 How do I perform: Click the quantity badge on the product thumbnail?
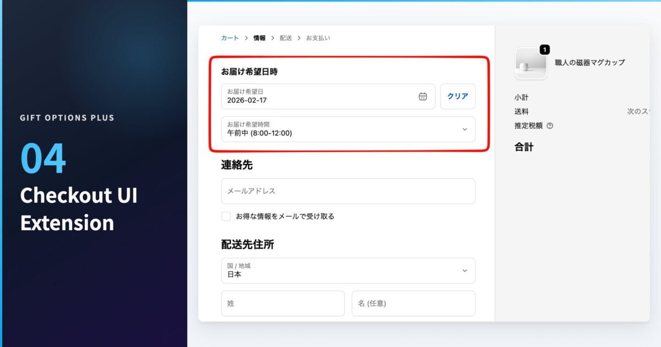[544, 49]
